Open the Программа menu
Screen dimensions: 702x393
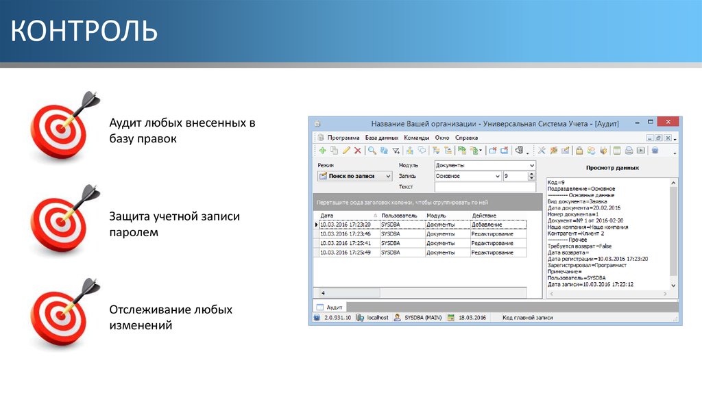point(343,138)
